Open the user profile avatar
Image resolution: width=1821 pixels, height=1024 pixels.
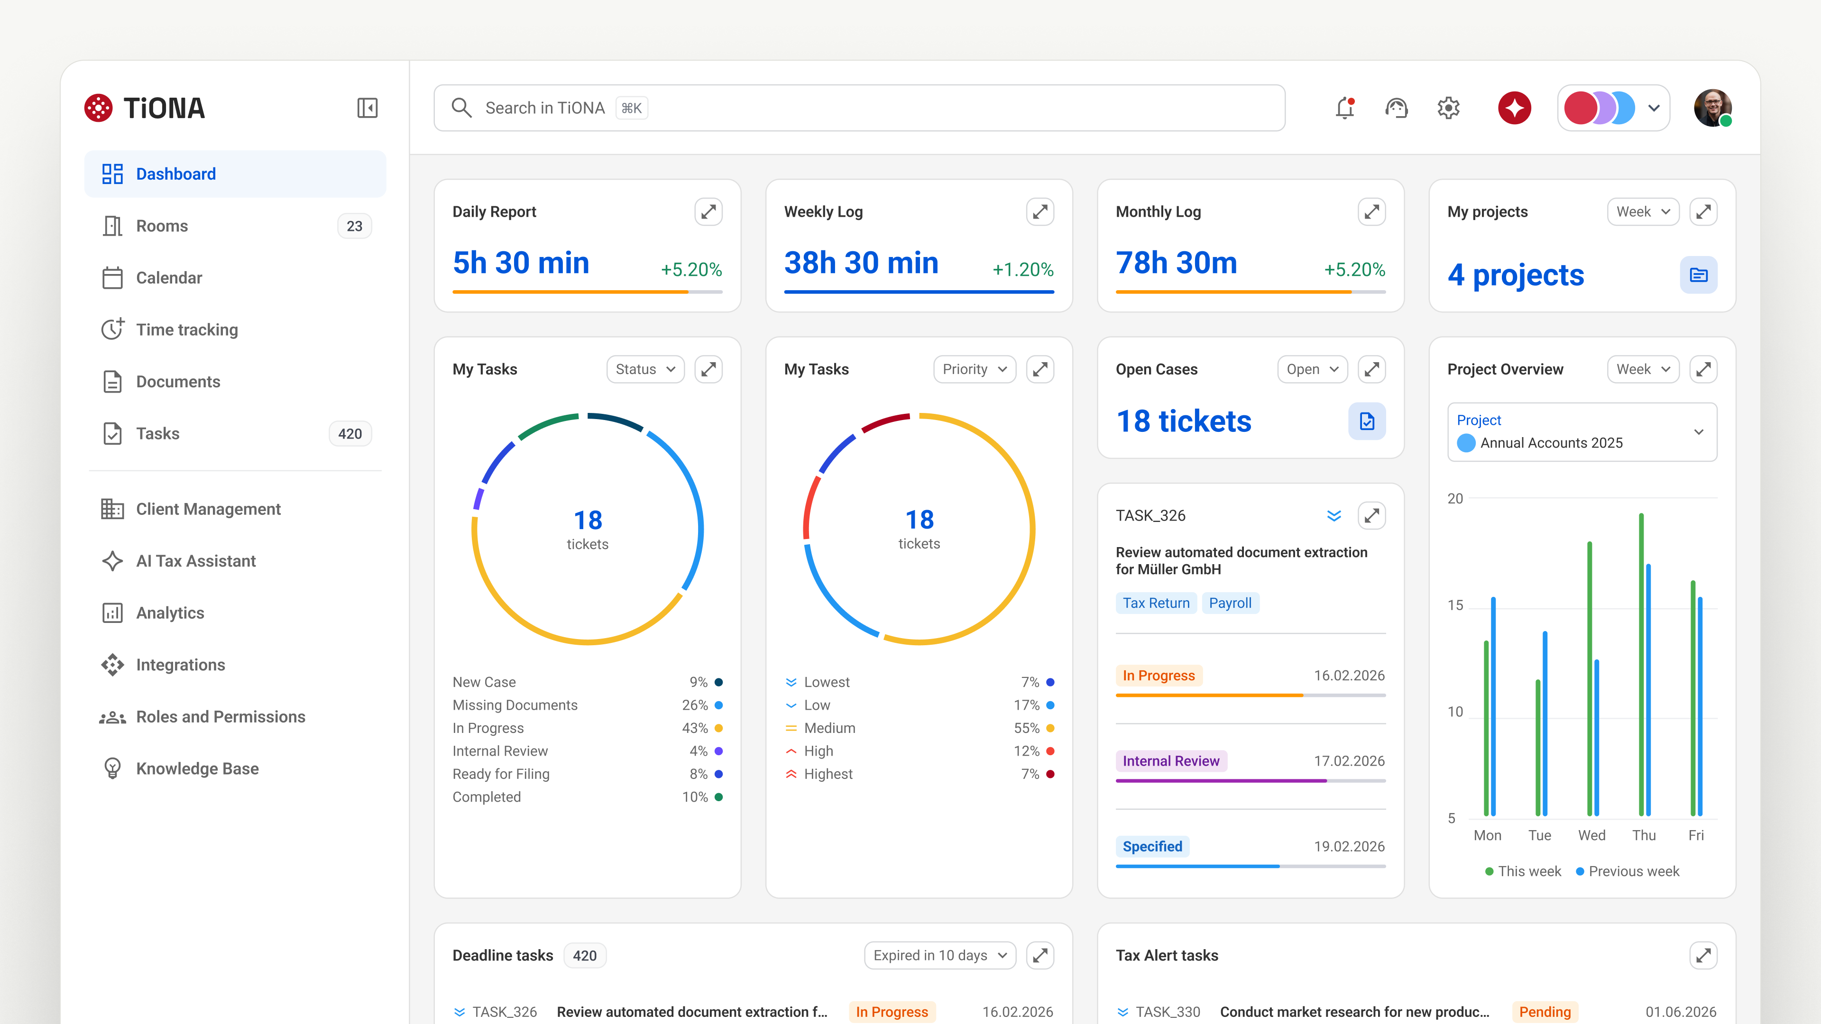point(1712,108)
